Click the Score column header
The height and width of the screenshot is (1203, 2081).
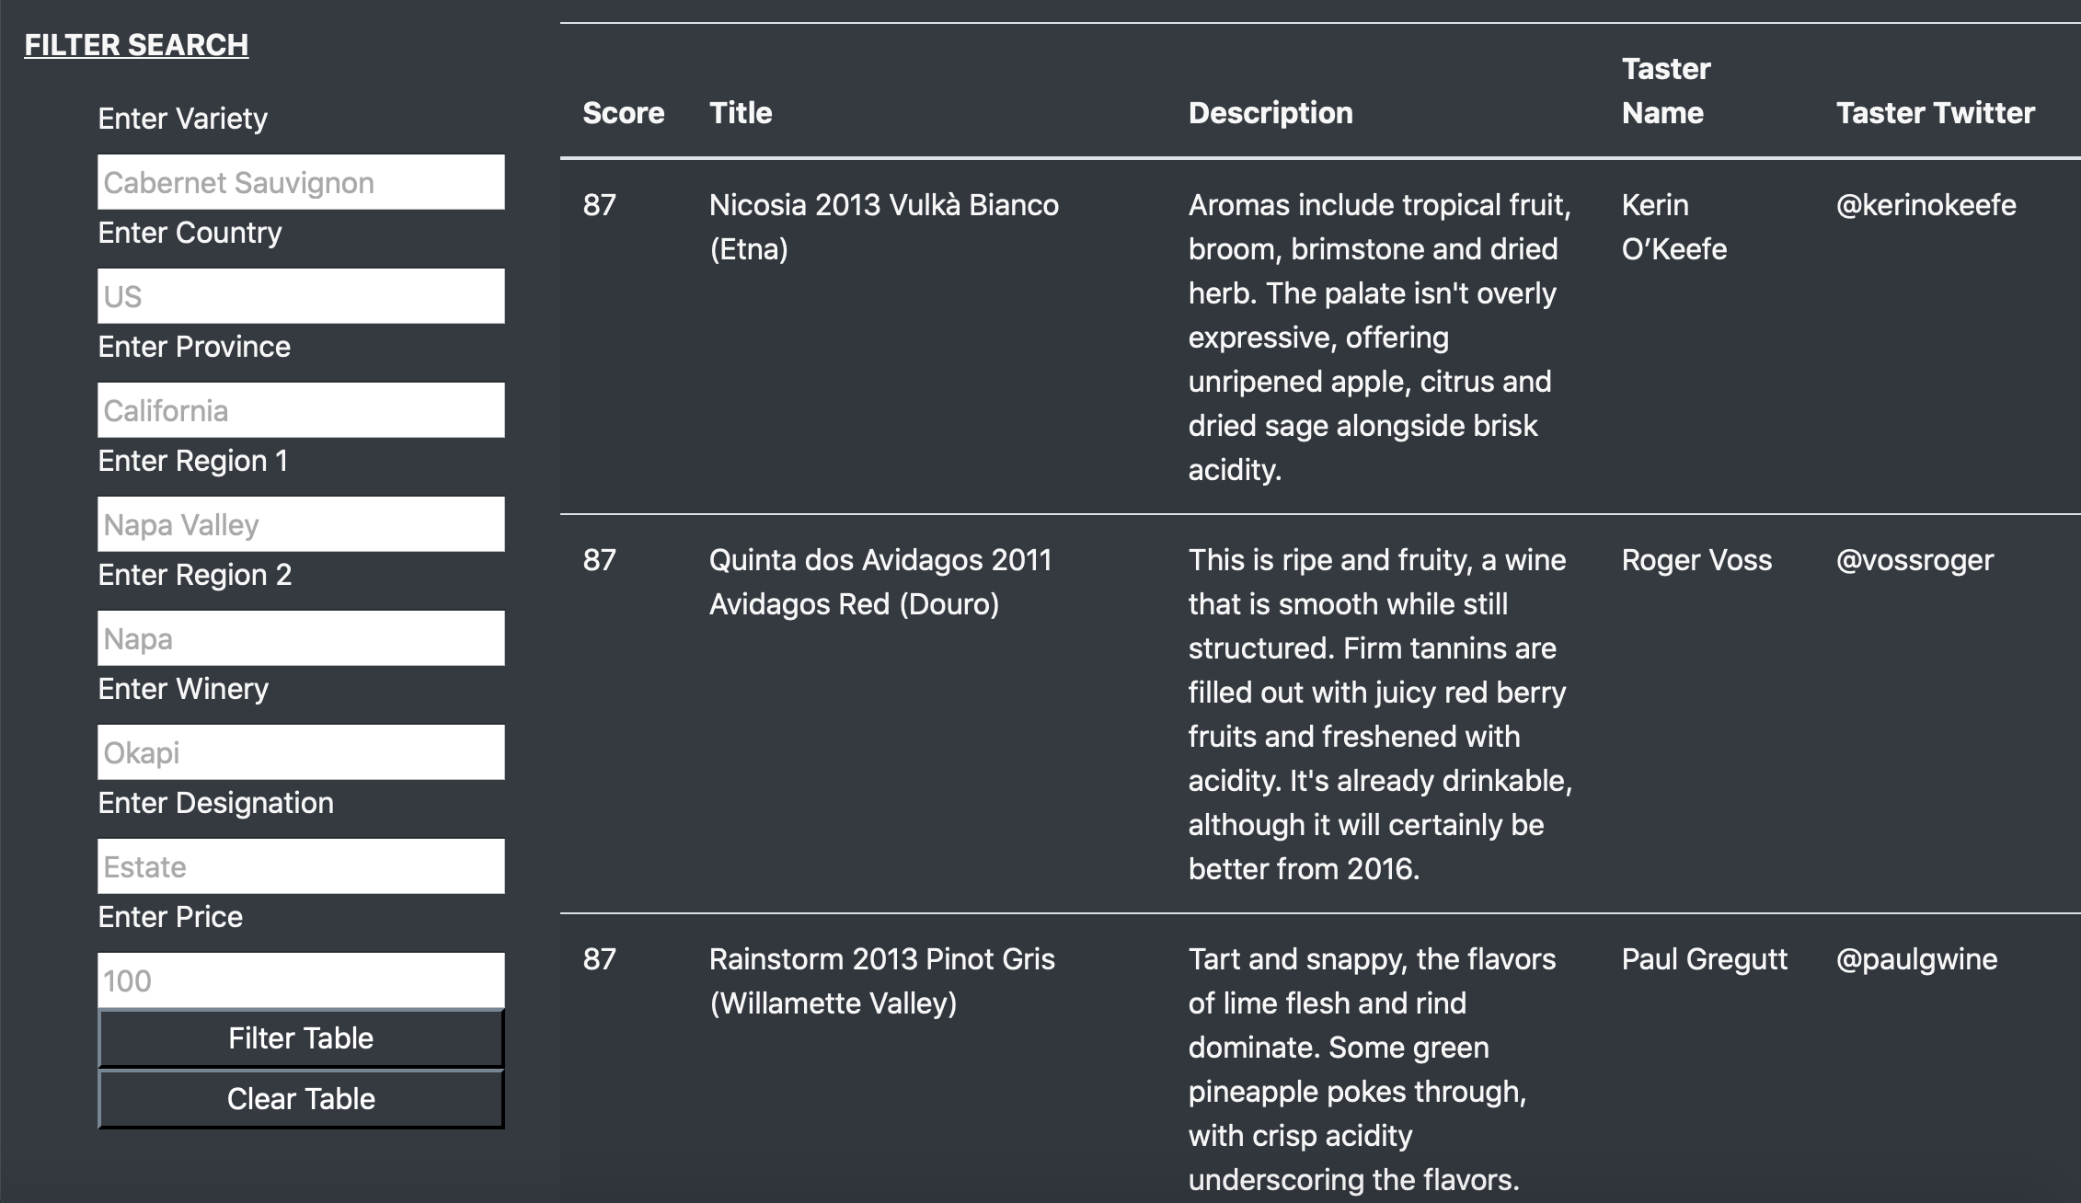pos(623,112)
